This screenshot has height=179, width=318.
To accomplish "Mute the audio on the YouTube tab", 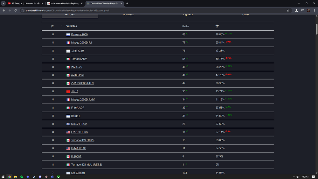I will coord(38,4).
